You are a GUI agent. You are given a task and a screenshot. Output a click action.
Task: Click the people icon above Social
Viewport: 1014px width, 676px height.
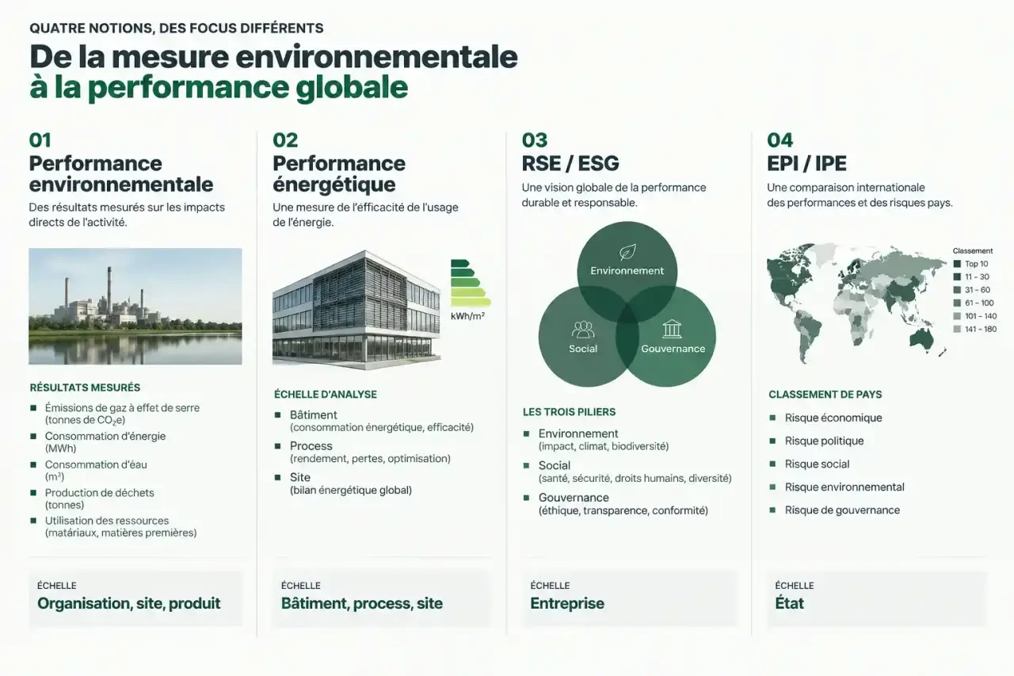click(x=583, y=329)
